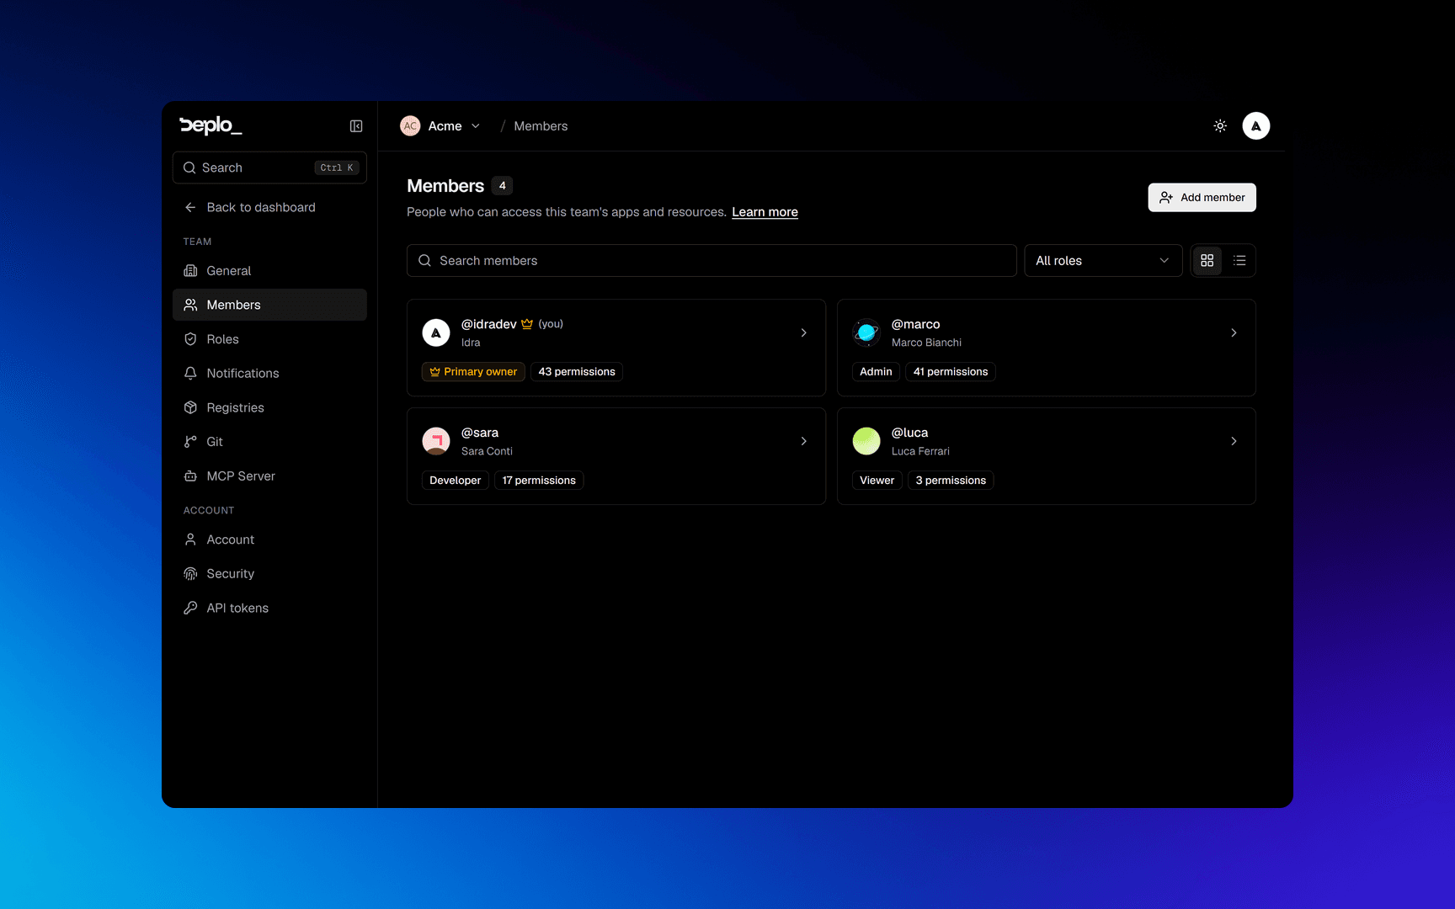Click the Developer role tag
This screenshot has width=1455, height=909.
(456, 481)
